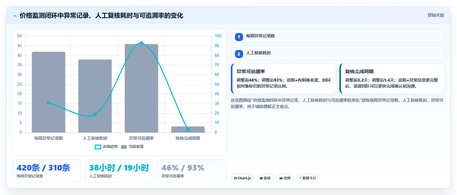Click the 双轴关联 label in header
Screen dimensions: 457x195
tap(436, 15)
